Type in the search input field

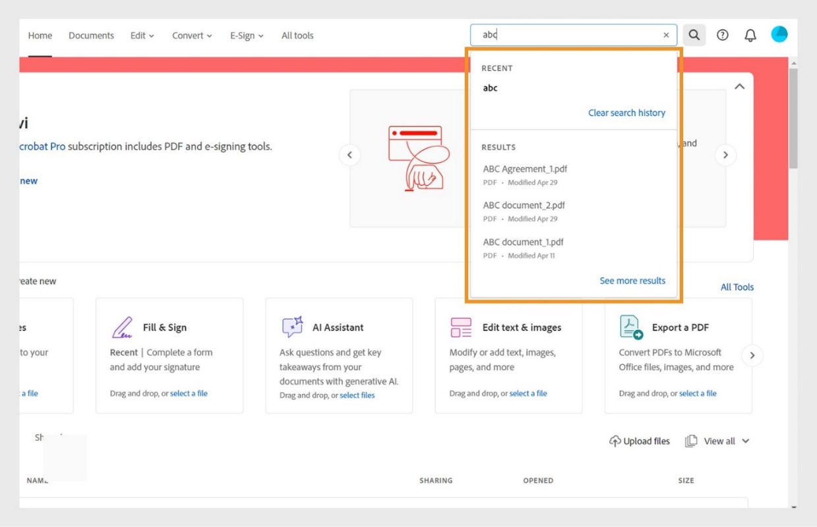567,36
